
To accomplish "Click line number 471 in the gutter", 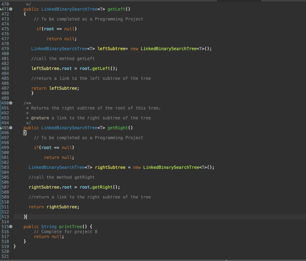I will [x=5, y=9].
